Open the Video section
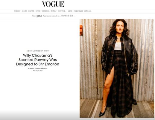Viewport: 155px width, 120px height. point(70,11)
